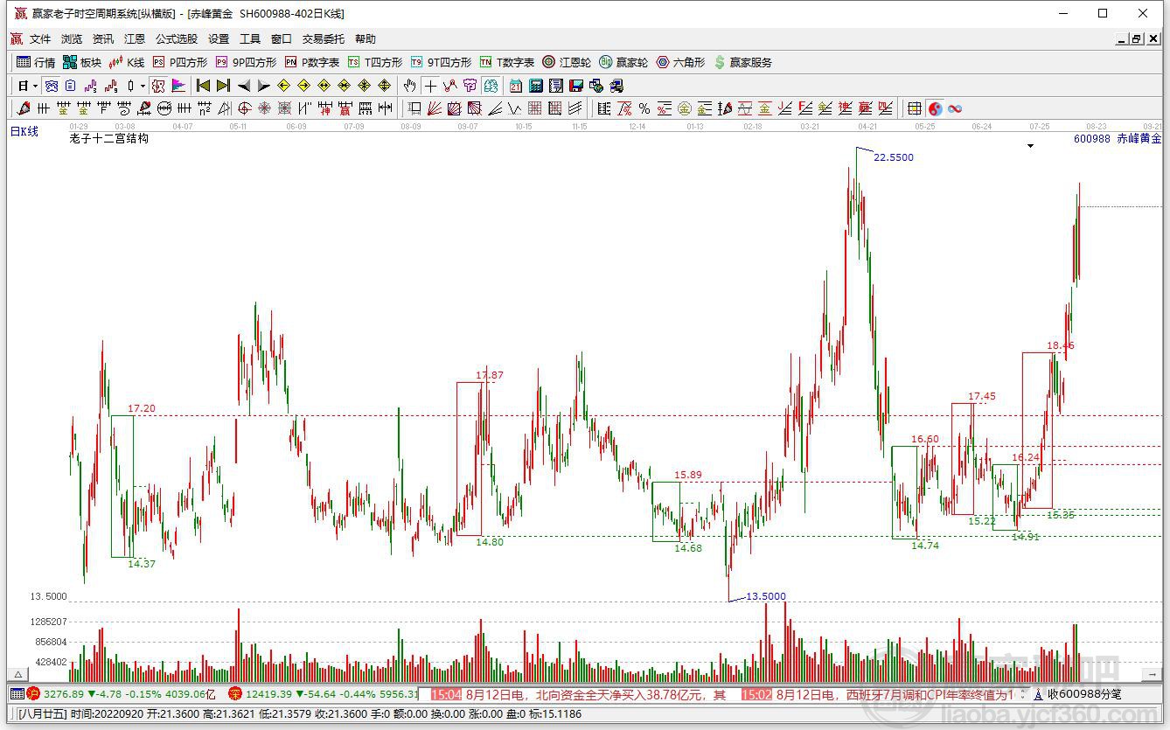
Task: Toggle the pressed green map toolbar button
Action: coord(491,86)
